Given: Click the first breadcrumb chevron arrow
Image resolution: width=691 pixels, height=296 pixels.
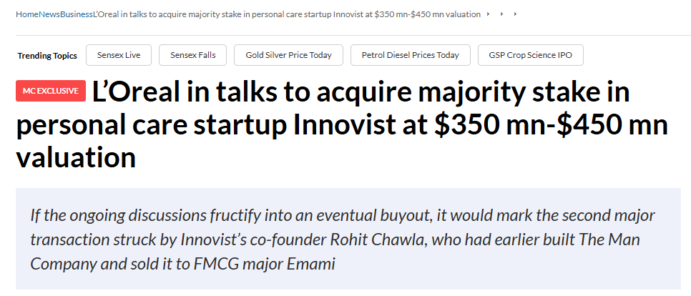Looking at the screenshot, I should 488,14.
